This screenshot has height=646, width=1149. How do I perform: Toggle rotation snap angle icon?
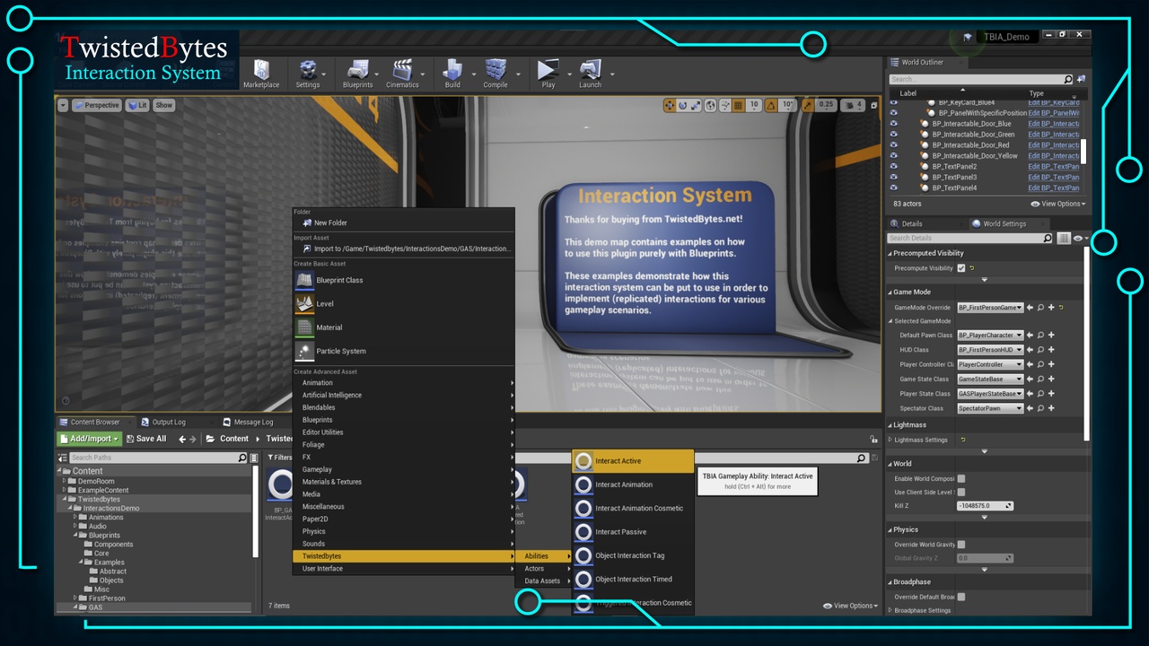pyautogui.click(x=771, y=105)
